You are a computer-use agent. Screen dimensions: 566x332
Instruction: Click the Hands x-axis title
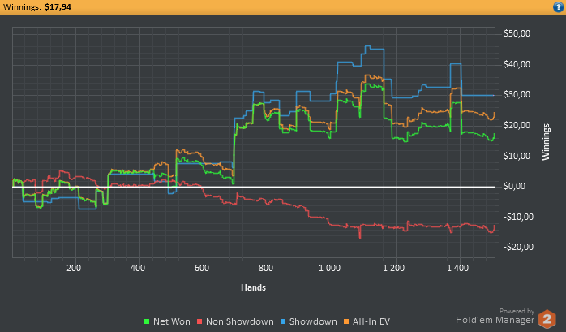253,287
